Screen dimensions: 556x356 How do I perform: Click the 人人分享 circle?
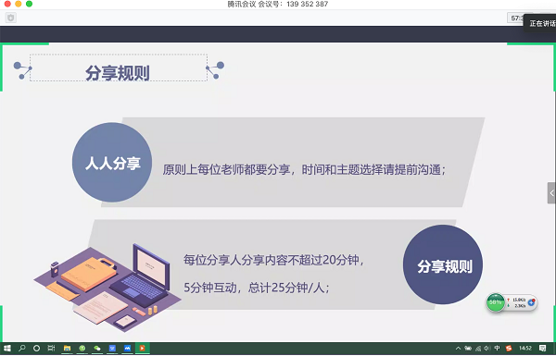tap(112, 163)
